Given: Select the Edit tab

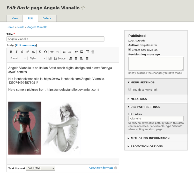Looking at the screenshot, I should click(x=31, y=18).
